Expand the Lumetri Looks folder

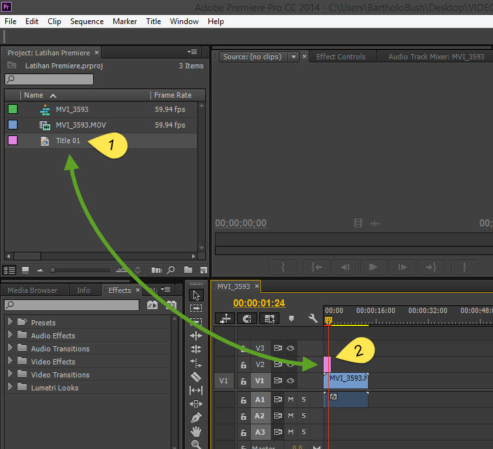coord(10,386)
